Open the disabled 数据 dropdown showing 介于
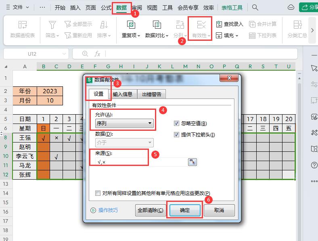Screen dimensions: 318x241 point(124,143)
